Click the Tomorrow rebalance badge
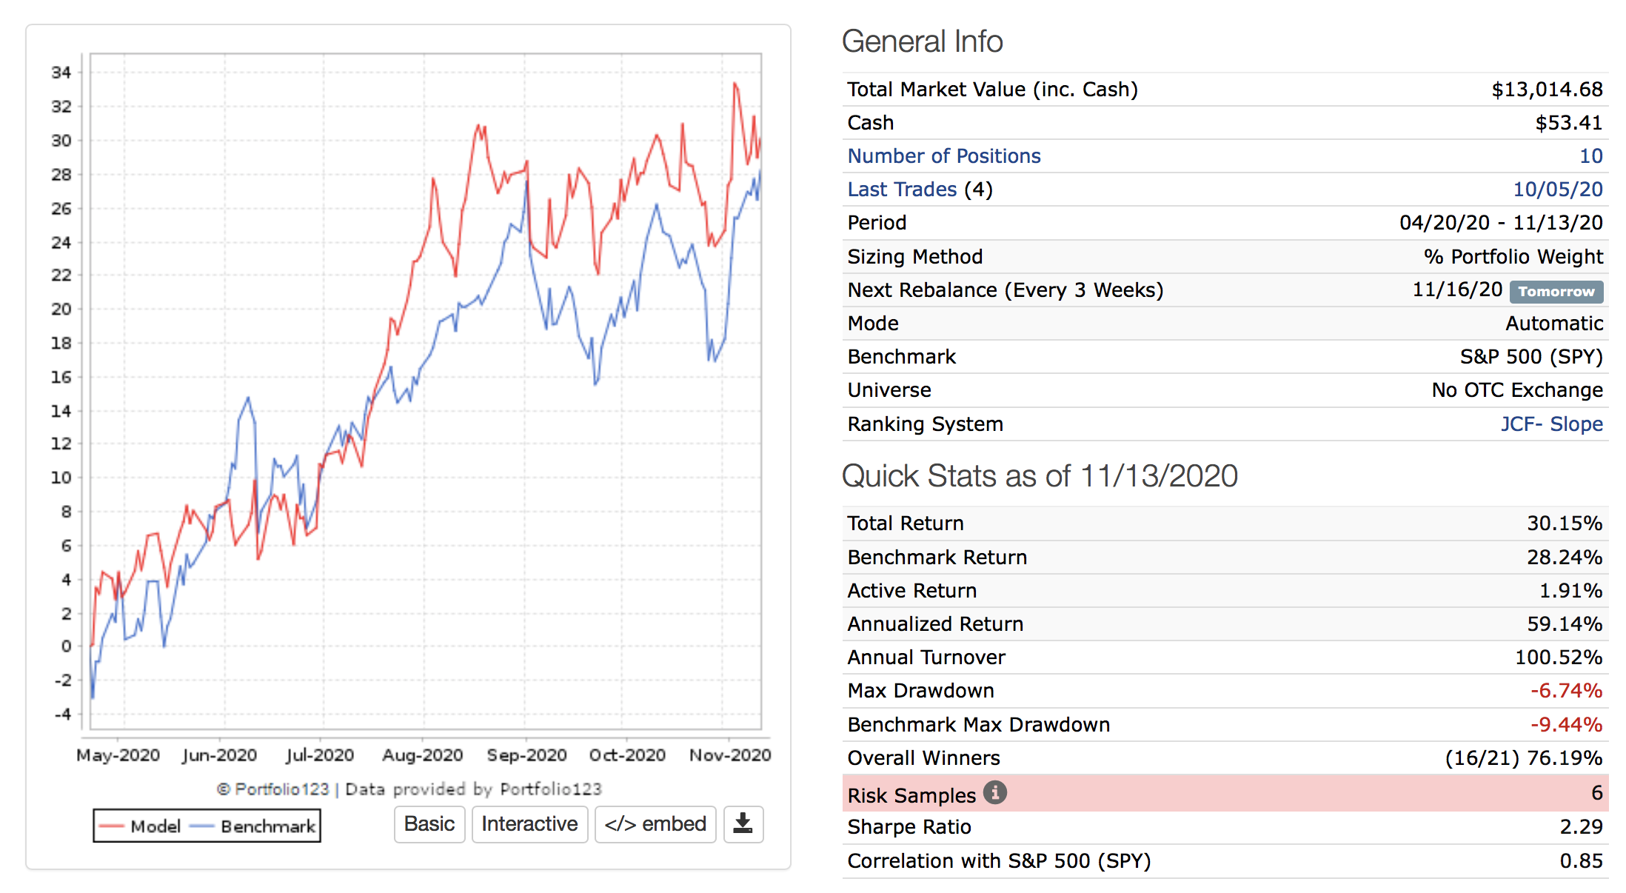 point(1556,291)
